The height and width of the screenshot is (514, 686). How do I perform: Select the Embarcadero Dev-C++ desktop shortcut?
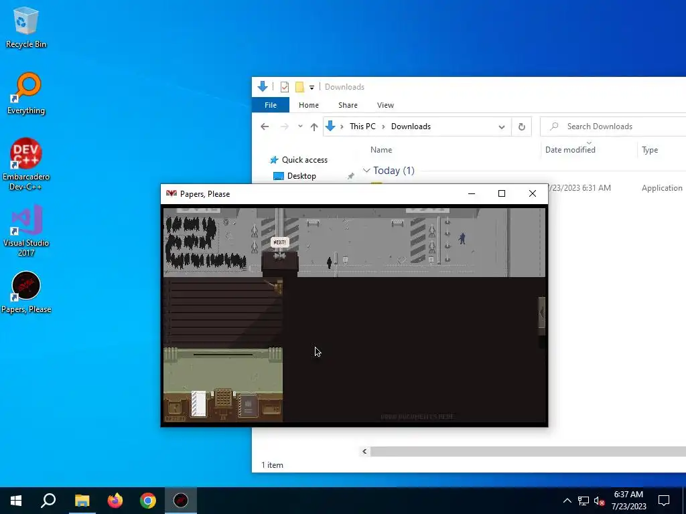click(x=26, y=165)
